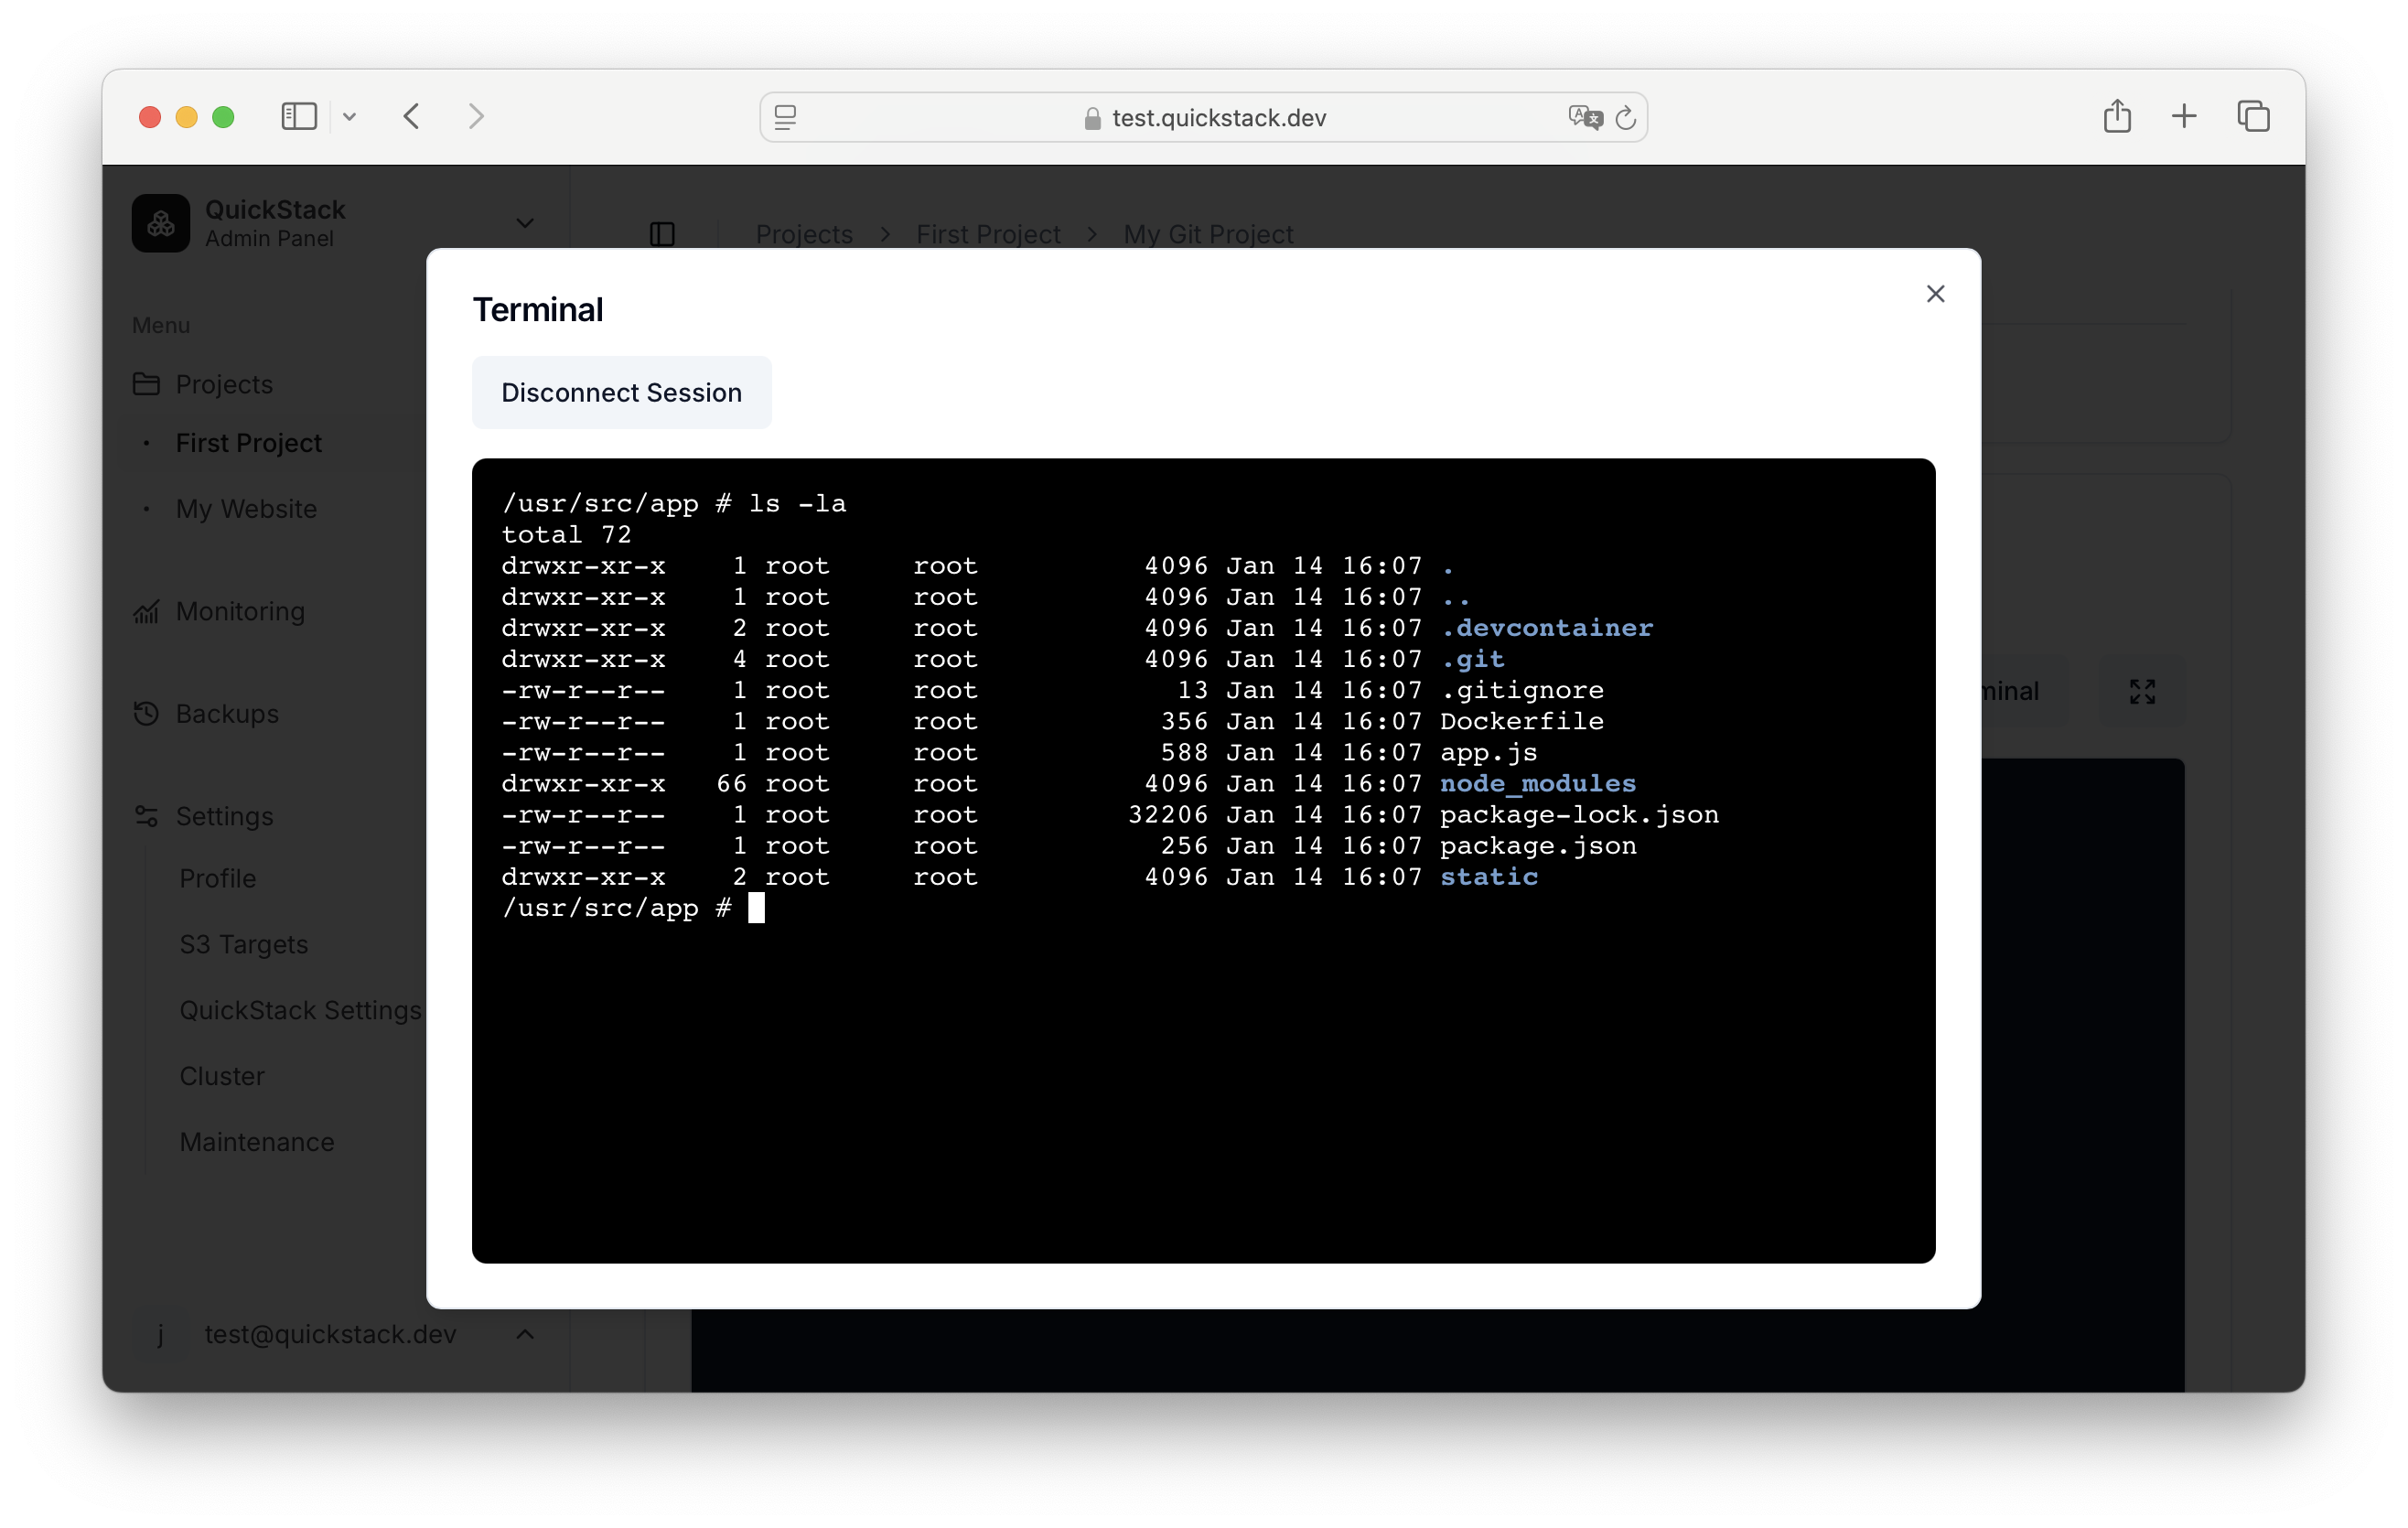This screenshot has height=1528, width=2408.
Task: Select My Website project tree item
Action: (244, 507)
